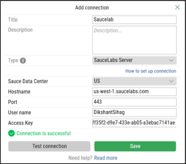
Task: Open the SauceLabs Server type dropdown
Action: click(x=134, y=60)
